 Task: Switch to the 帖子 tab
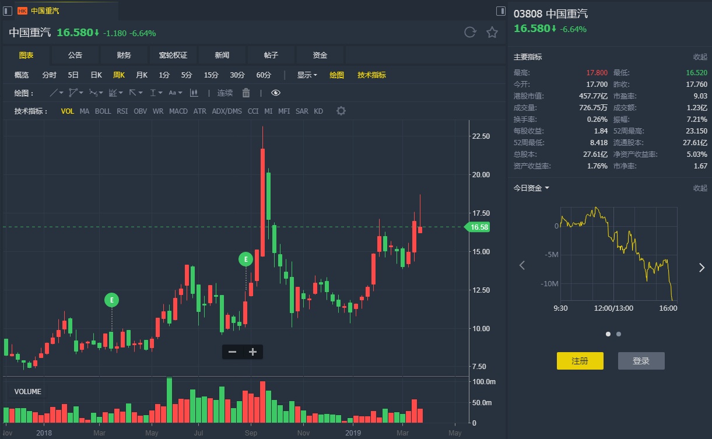(x=271, y=55)
